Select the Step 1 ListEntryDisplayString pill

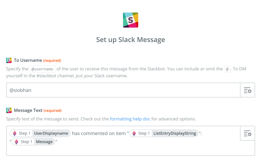[164, 133]
